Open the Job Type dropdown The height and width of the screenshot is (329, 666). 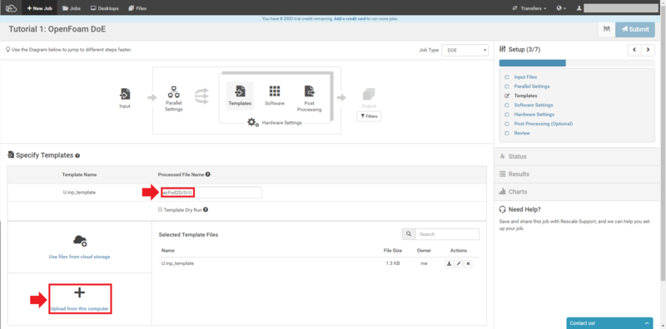tap(465, 50)
